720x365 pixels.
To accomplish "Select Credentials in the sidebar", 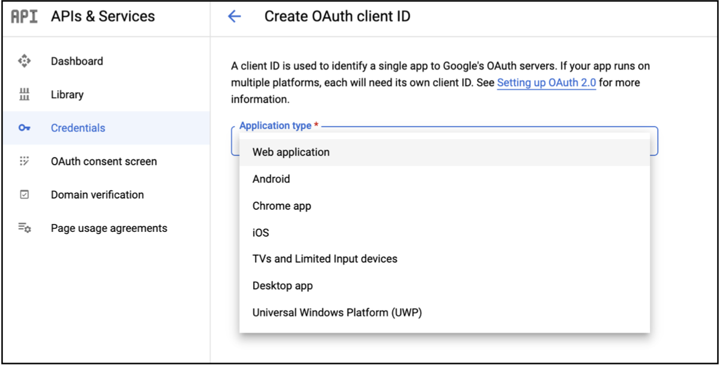I will pos(106,128).
